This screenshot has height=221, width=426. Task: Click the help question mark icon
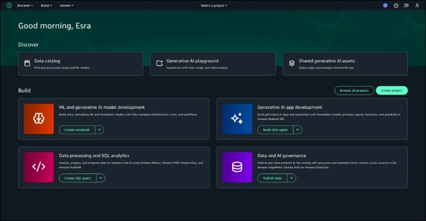[x=396, y=6]
